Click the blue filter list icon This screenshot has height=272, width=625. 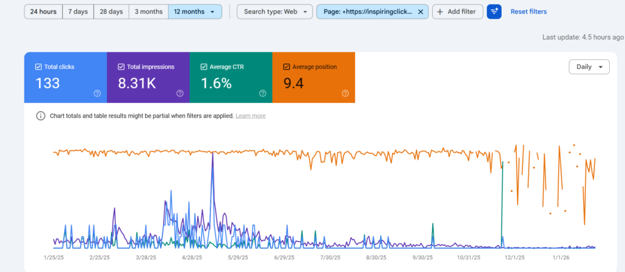(494, 12)
